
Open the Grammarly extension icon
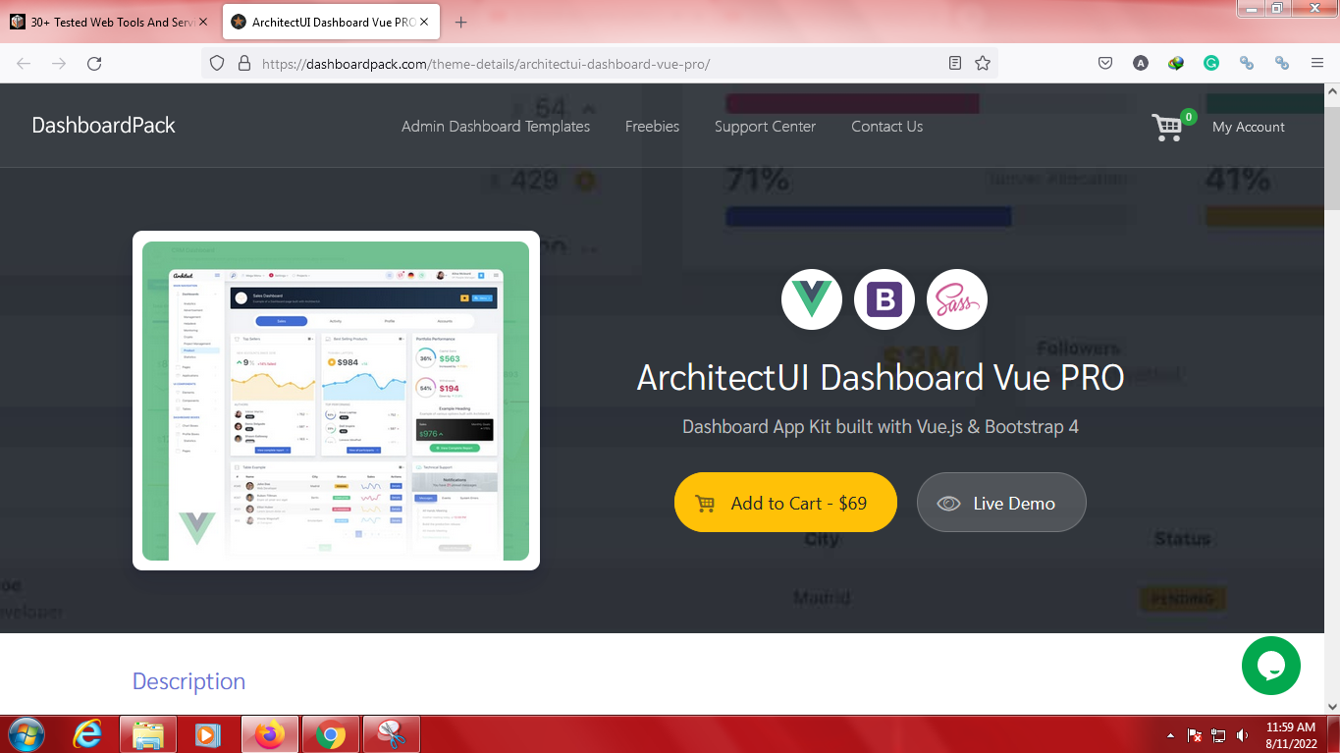coord(1211,63)
